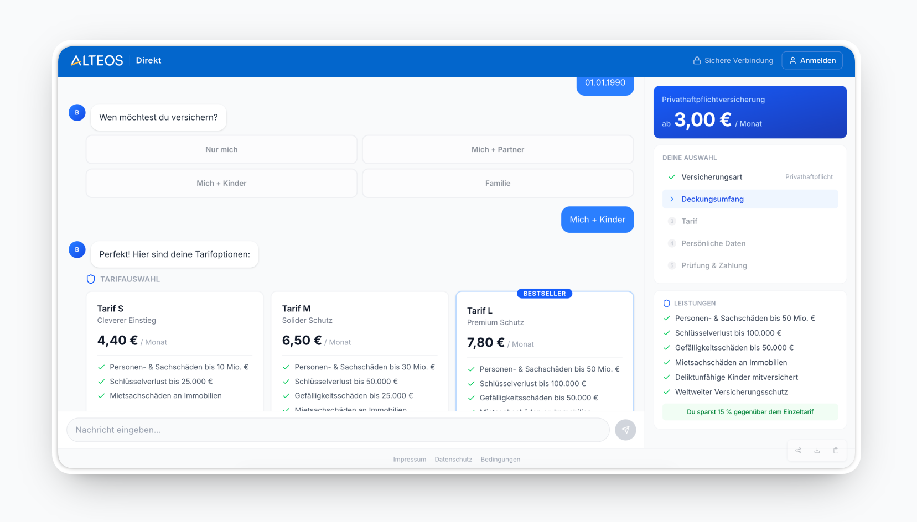This screenshot has height=522, width=917.
Task: Click the download chat icon
Action: click(817, 451)
